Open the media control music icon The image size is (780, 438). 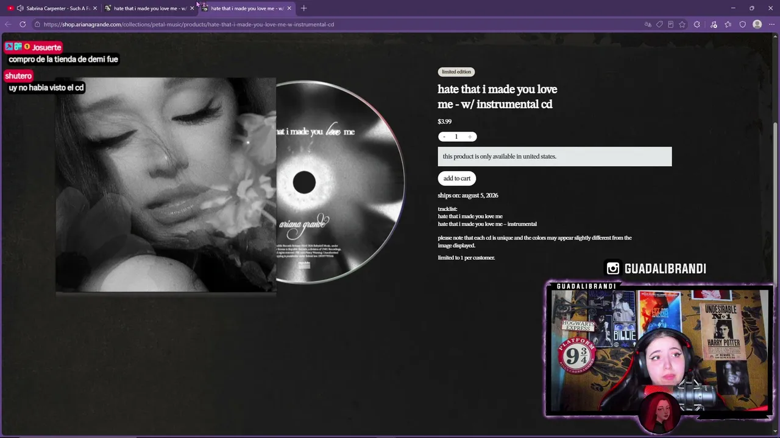[x=714, y=24]
